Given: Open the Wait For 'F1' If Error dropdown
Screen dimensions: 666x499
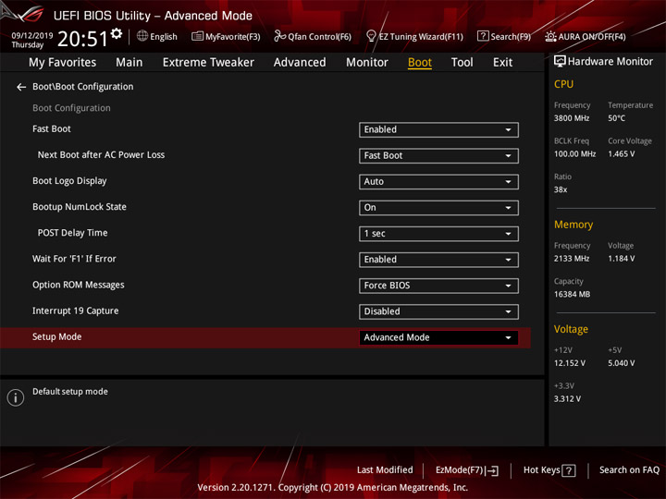Looking at the screenshot, I should (438, 260).
